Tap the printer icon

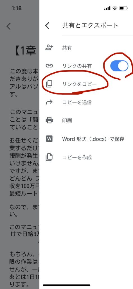click(49, 120)
